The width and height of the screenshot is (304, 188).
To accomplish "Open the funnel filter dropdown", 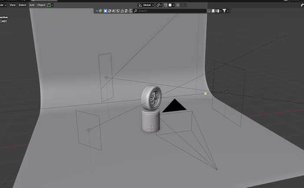I will click(x=225, y=11).
